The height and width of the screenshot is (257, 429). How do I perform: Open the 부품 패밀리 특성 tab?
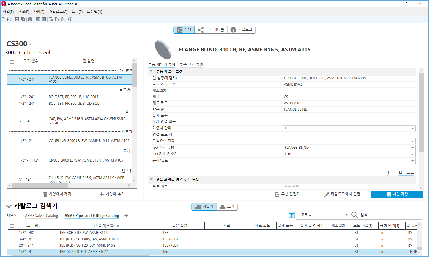point(162,64)
